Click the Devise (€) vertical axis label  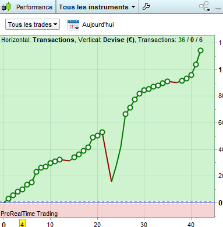pyautogui.click(x=119, y=40)
